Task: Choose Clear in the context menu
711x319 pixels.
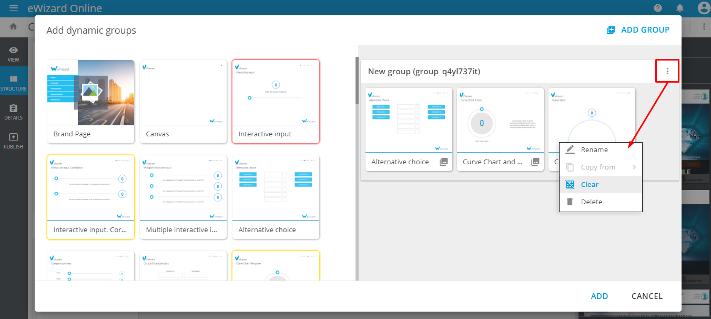Action: 590,185
